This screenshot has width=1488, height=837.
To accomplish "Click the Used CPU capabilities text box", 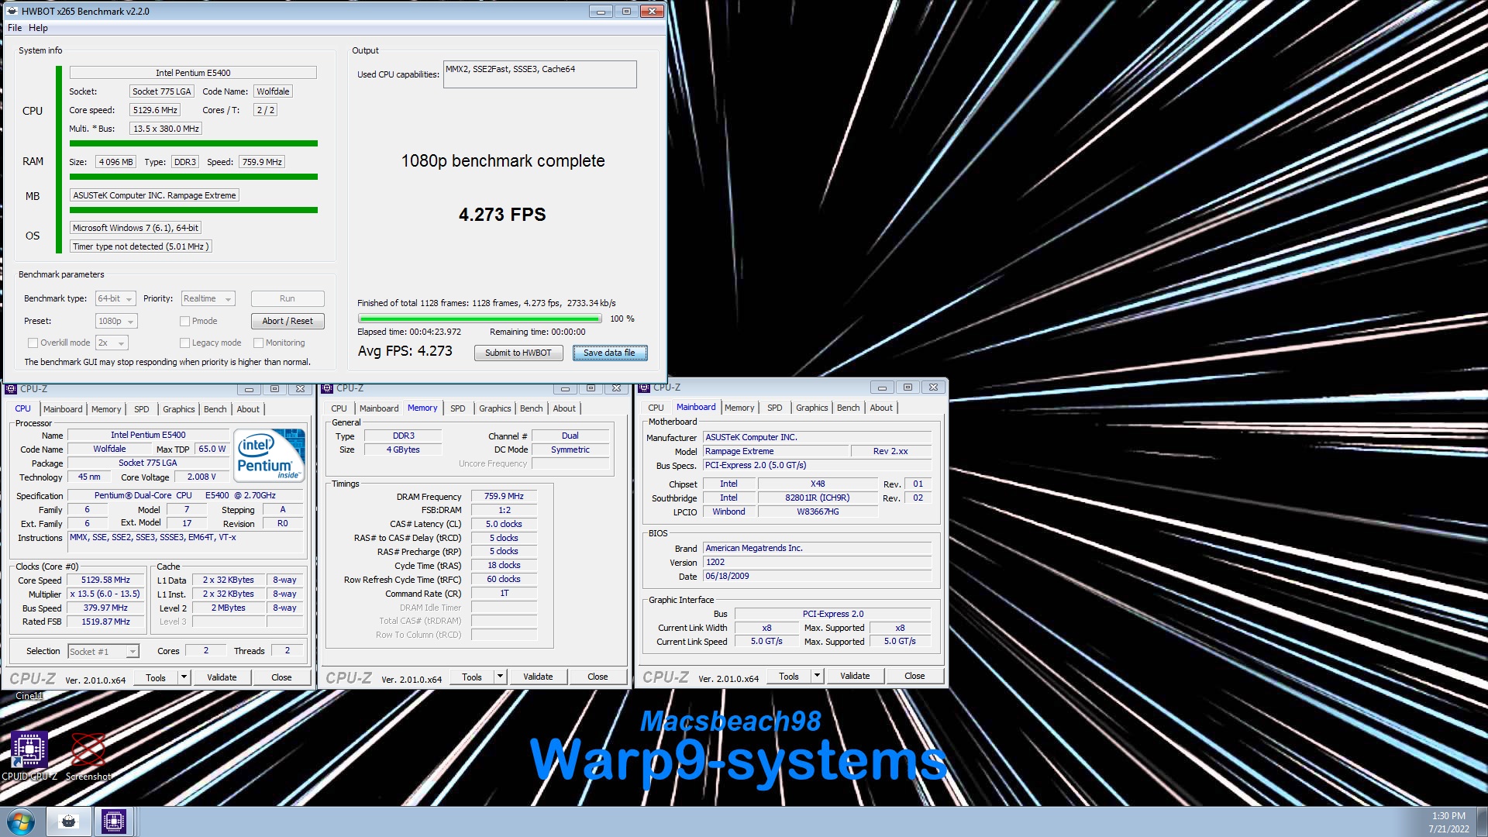I will click(539, 74).
